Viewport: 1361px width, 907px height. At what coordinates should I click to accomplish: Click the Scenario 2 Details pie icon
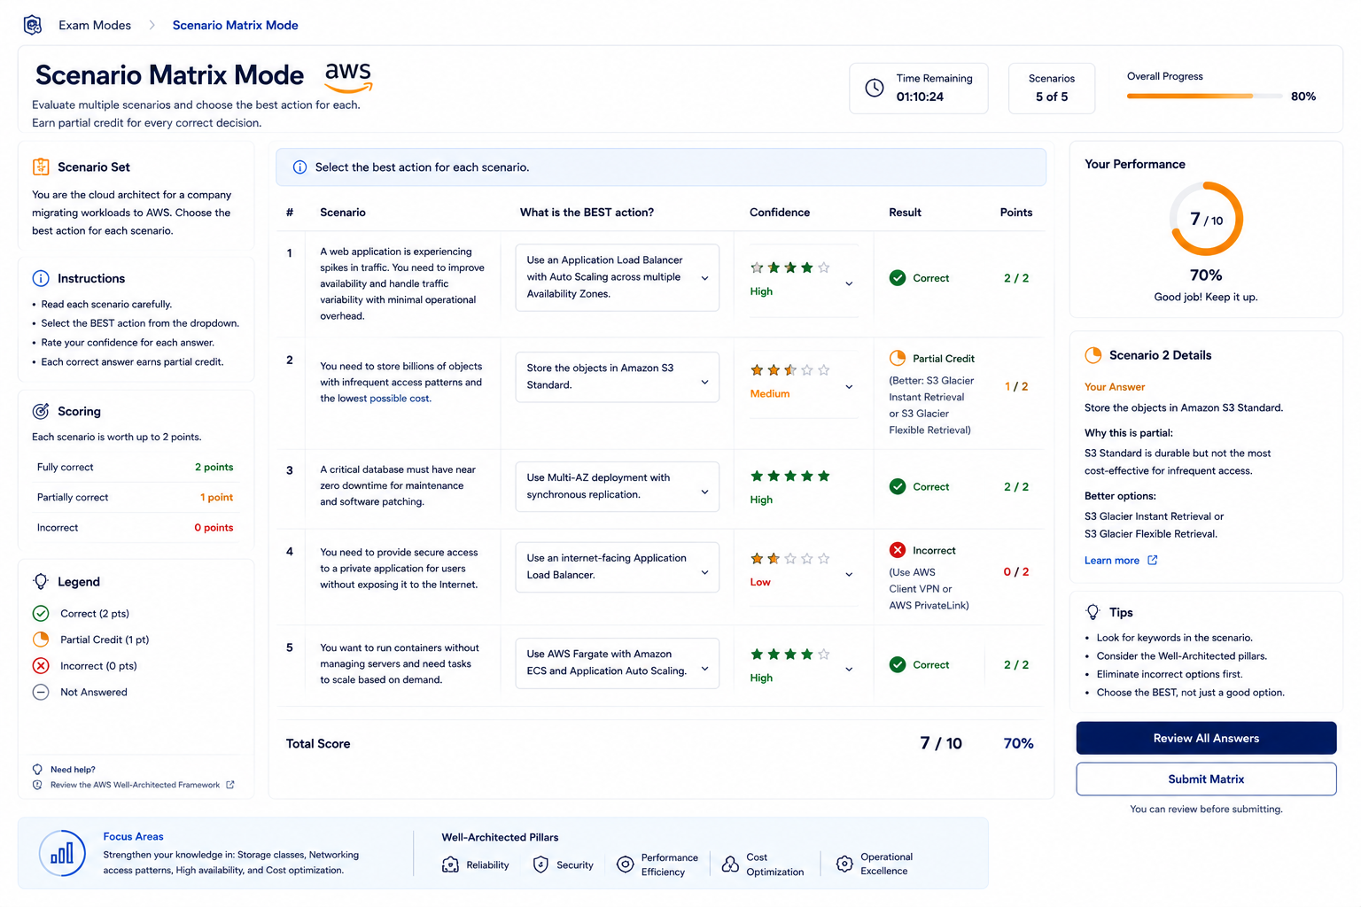1093,355
